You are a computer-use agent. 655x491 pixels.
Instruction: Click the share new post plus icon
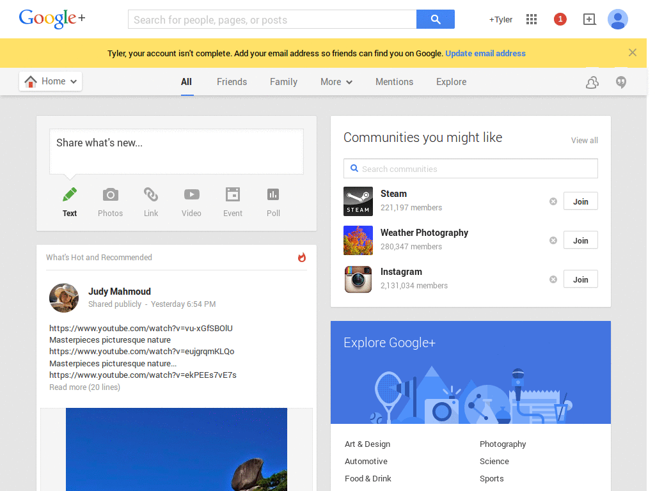click(589, 19)
